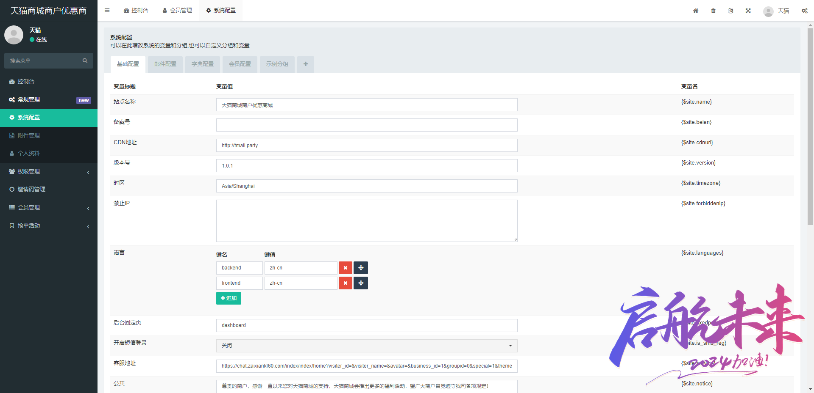
Task: Open 邀请码管理 in sidebar
Action: tap(49, 189)
